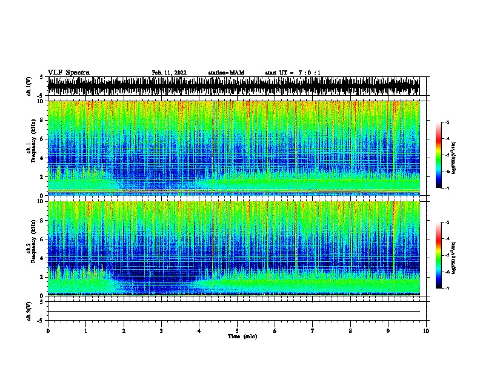Click the "5" tick on time axis
Screen dimensions: 480x371
click(x=237, y=331)
